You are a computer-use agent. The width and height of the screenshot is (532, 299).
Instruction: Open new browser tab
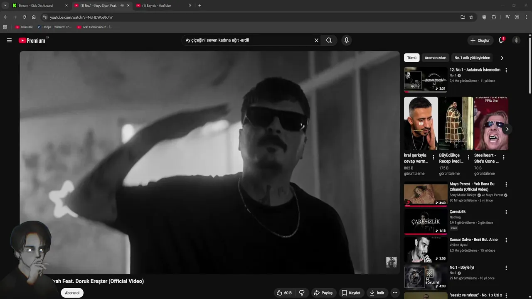point(199,5)
